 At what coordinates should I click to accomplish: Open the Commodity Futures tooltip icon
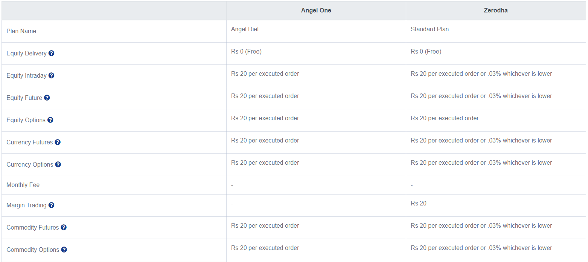tap(64, 227)
